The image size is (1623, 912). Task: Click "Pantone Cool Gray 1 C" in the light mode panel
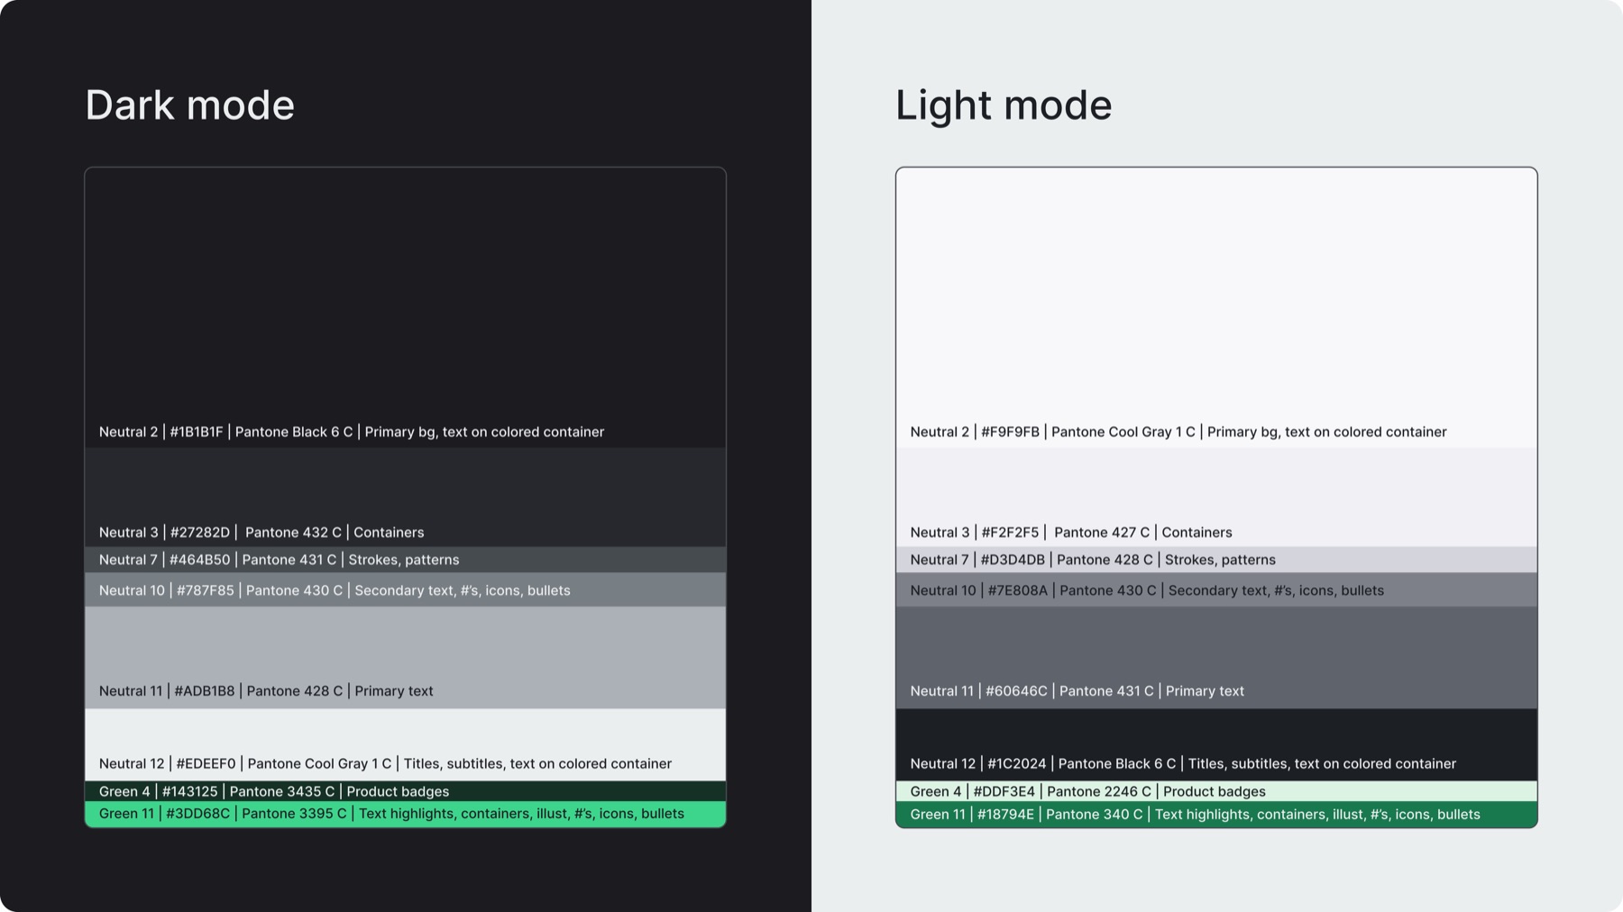point(1123,432)
